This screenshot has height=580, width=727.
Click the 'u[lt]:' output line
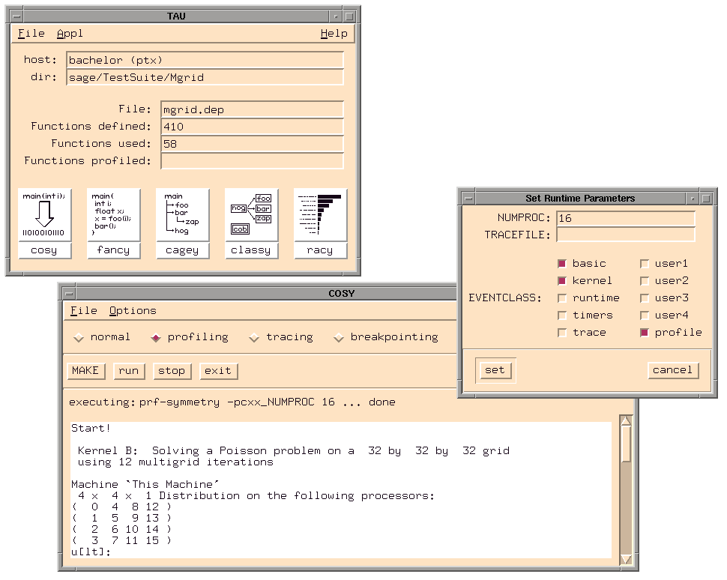click(91, 552)
